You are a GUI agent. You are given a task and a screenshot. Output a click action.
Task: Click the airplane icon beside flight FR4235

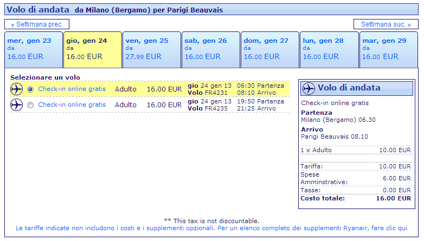tap(16, 105)
